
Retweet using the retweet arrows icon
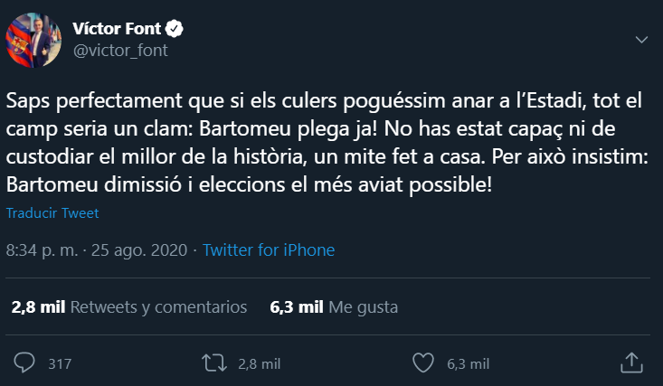(x=214, y=363)
